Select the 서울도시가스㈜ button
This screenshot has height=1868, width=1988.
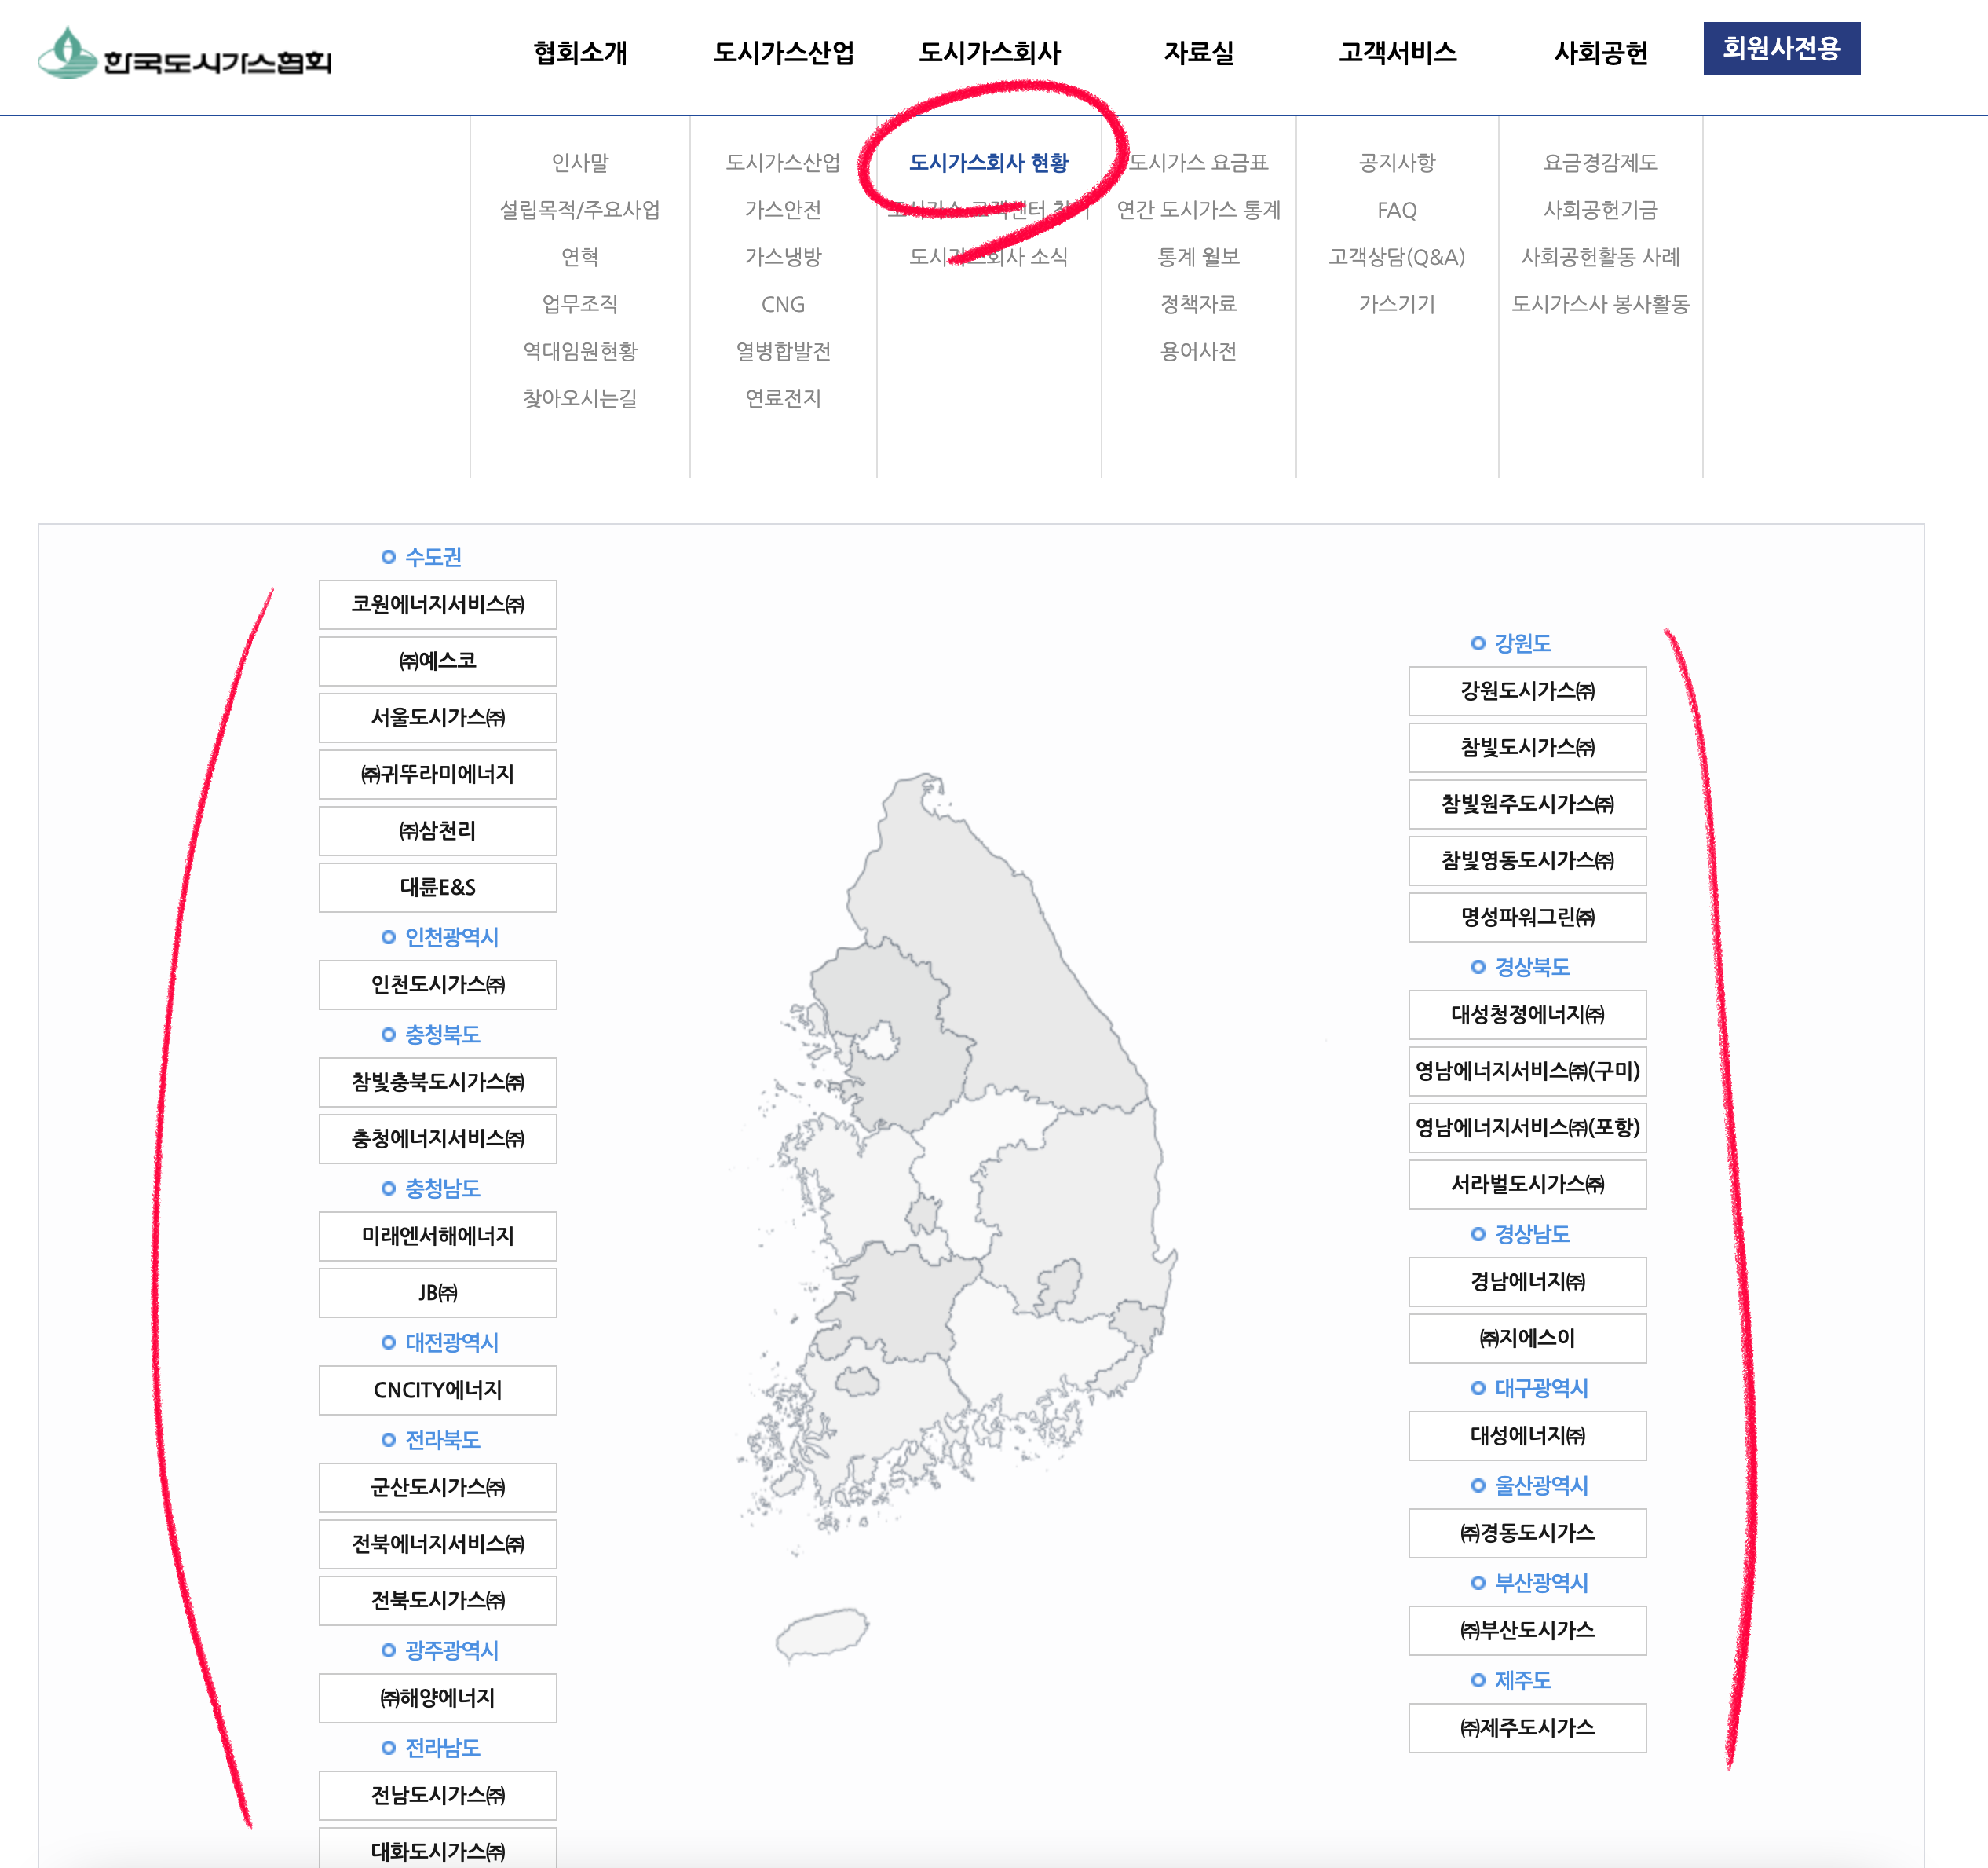[437, 717]
